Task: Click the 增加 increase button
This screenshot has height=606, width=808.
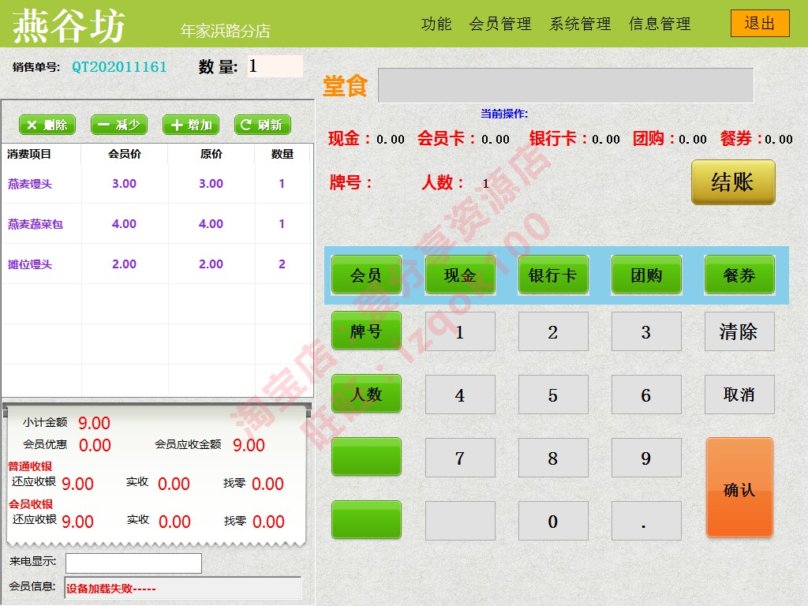Action: 191,125
